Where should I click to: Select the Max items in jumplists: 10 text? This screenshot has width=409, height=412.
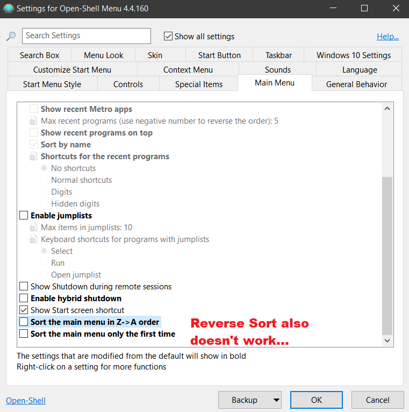[x=87, y=228]
